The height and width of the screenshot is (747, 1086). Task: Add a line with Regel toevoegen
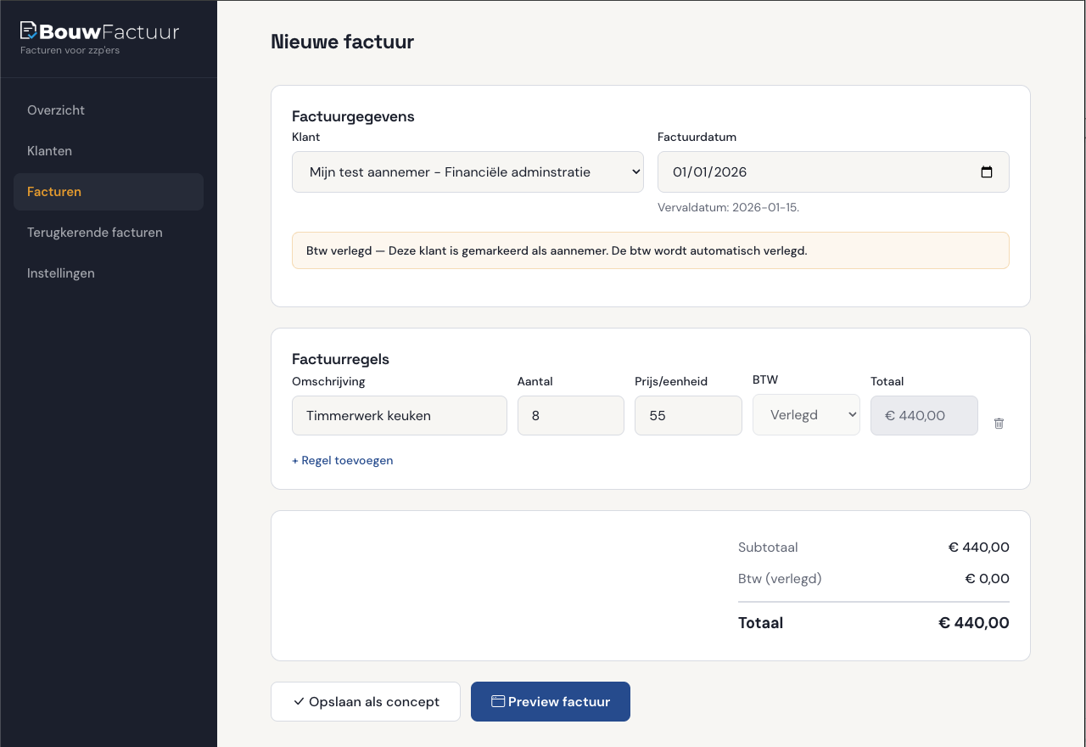pos(342,461)
